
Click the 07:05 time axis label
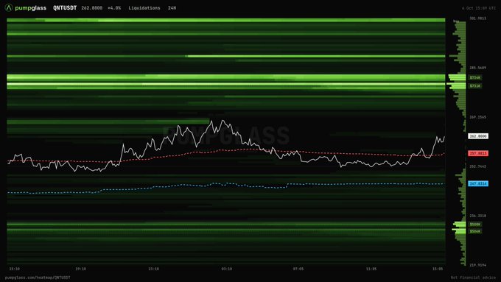click(x=298, y=269)
